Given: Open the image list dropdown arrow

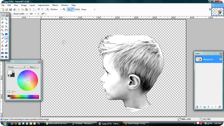Looking at the screenshot, I should [x=210, y=10].
